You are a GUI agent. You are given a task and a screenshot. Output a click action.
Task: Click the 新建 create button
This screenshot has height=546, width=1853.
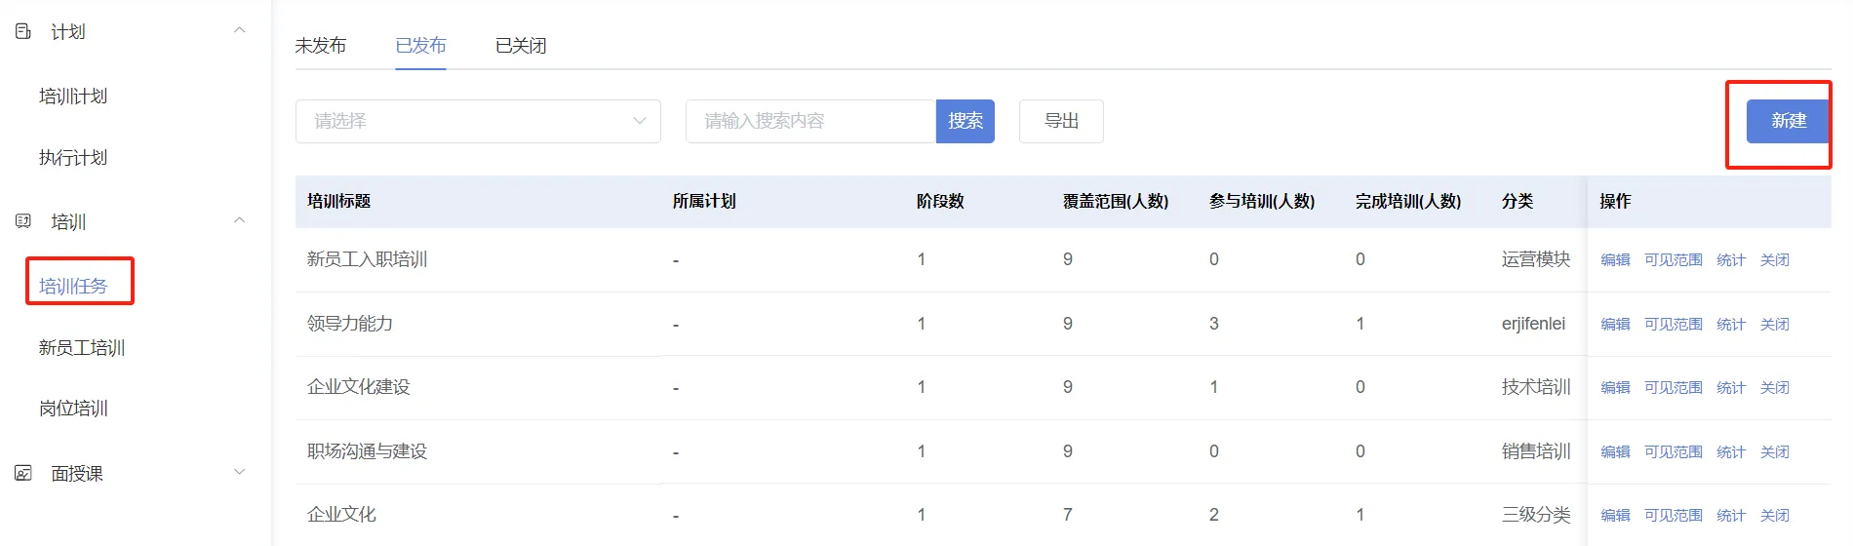pos(1789,121)
